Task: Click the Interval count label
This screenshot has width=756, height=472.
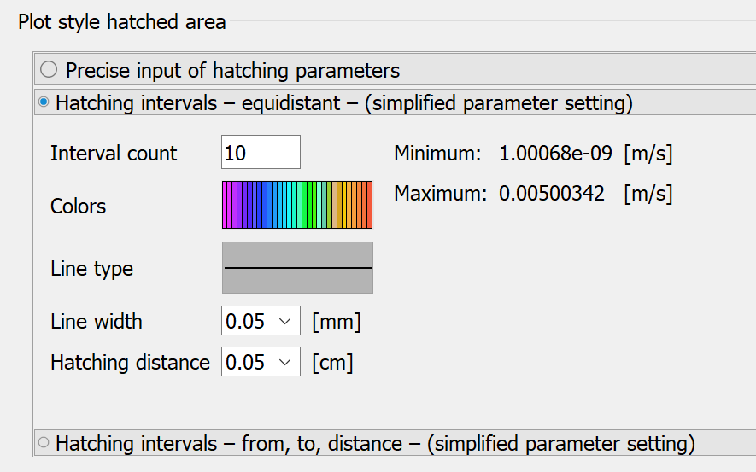Action: 113,154
